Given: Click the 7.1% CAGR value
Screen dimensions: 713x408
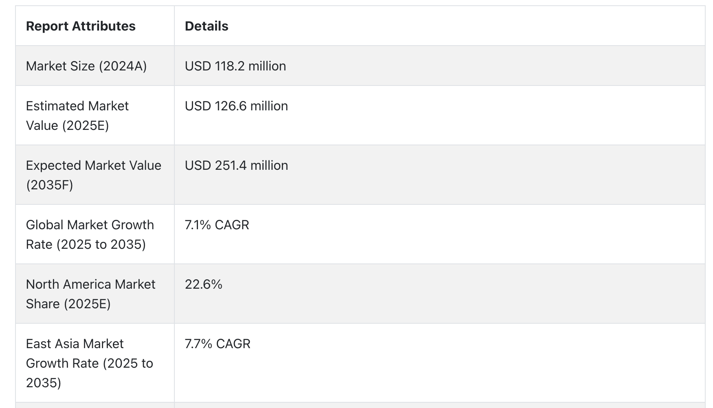Looking at the screenshot, I should click(217, 225).
